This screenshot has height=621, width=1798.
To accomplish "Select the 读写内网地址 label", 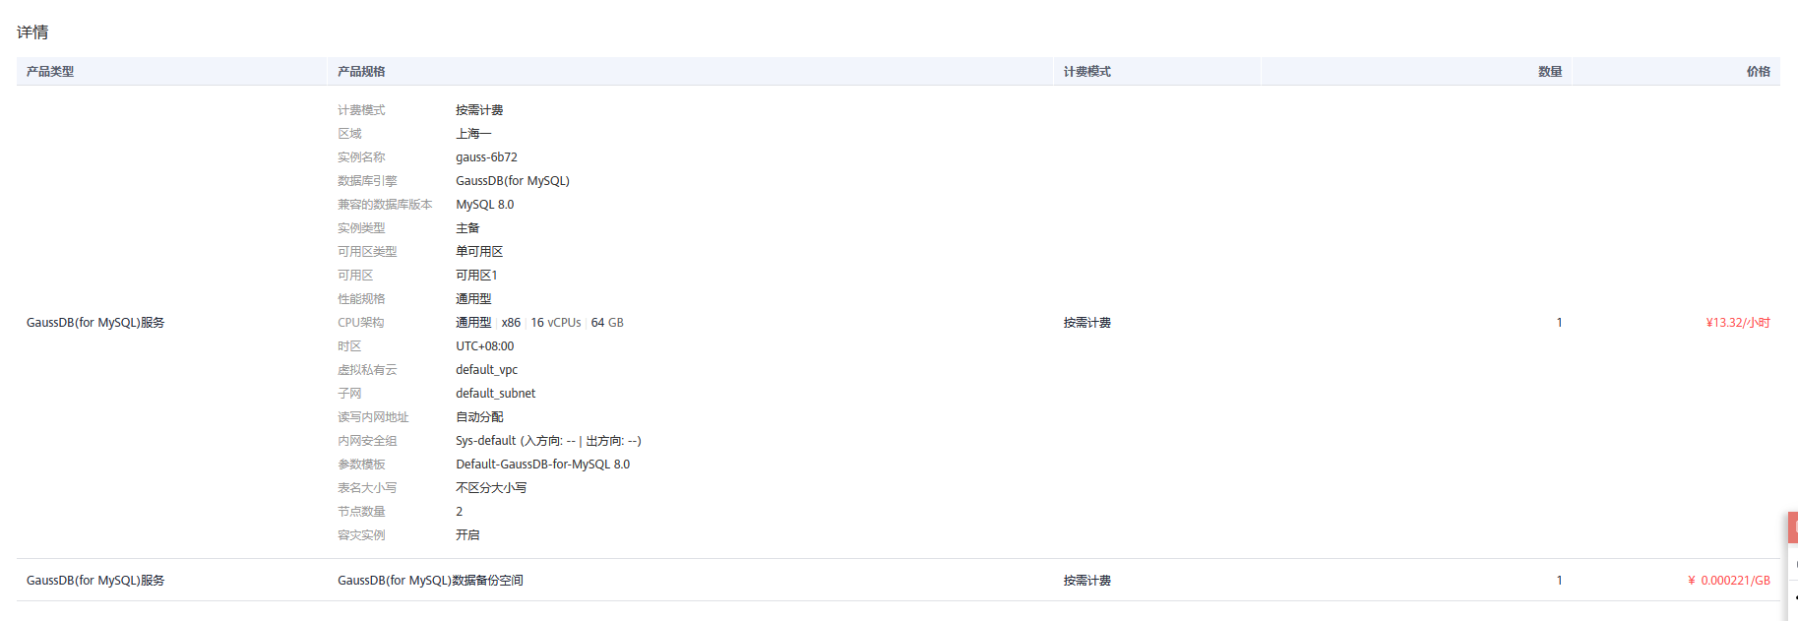I will tap(373, 417).
